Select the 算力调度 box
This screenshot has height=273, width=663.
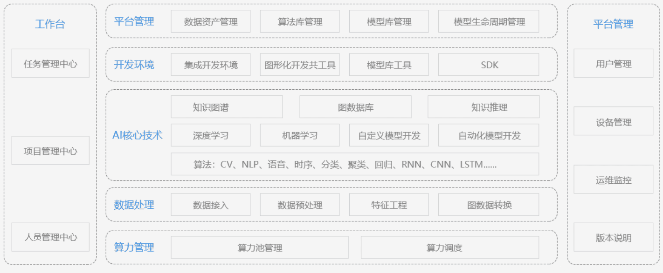coord(449,247)
